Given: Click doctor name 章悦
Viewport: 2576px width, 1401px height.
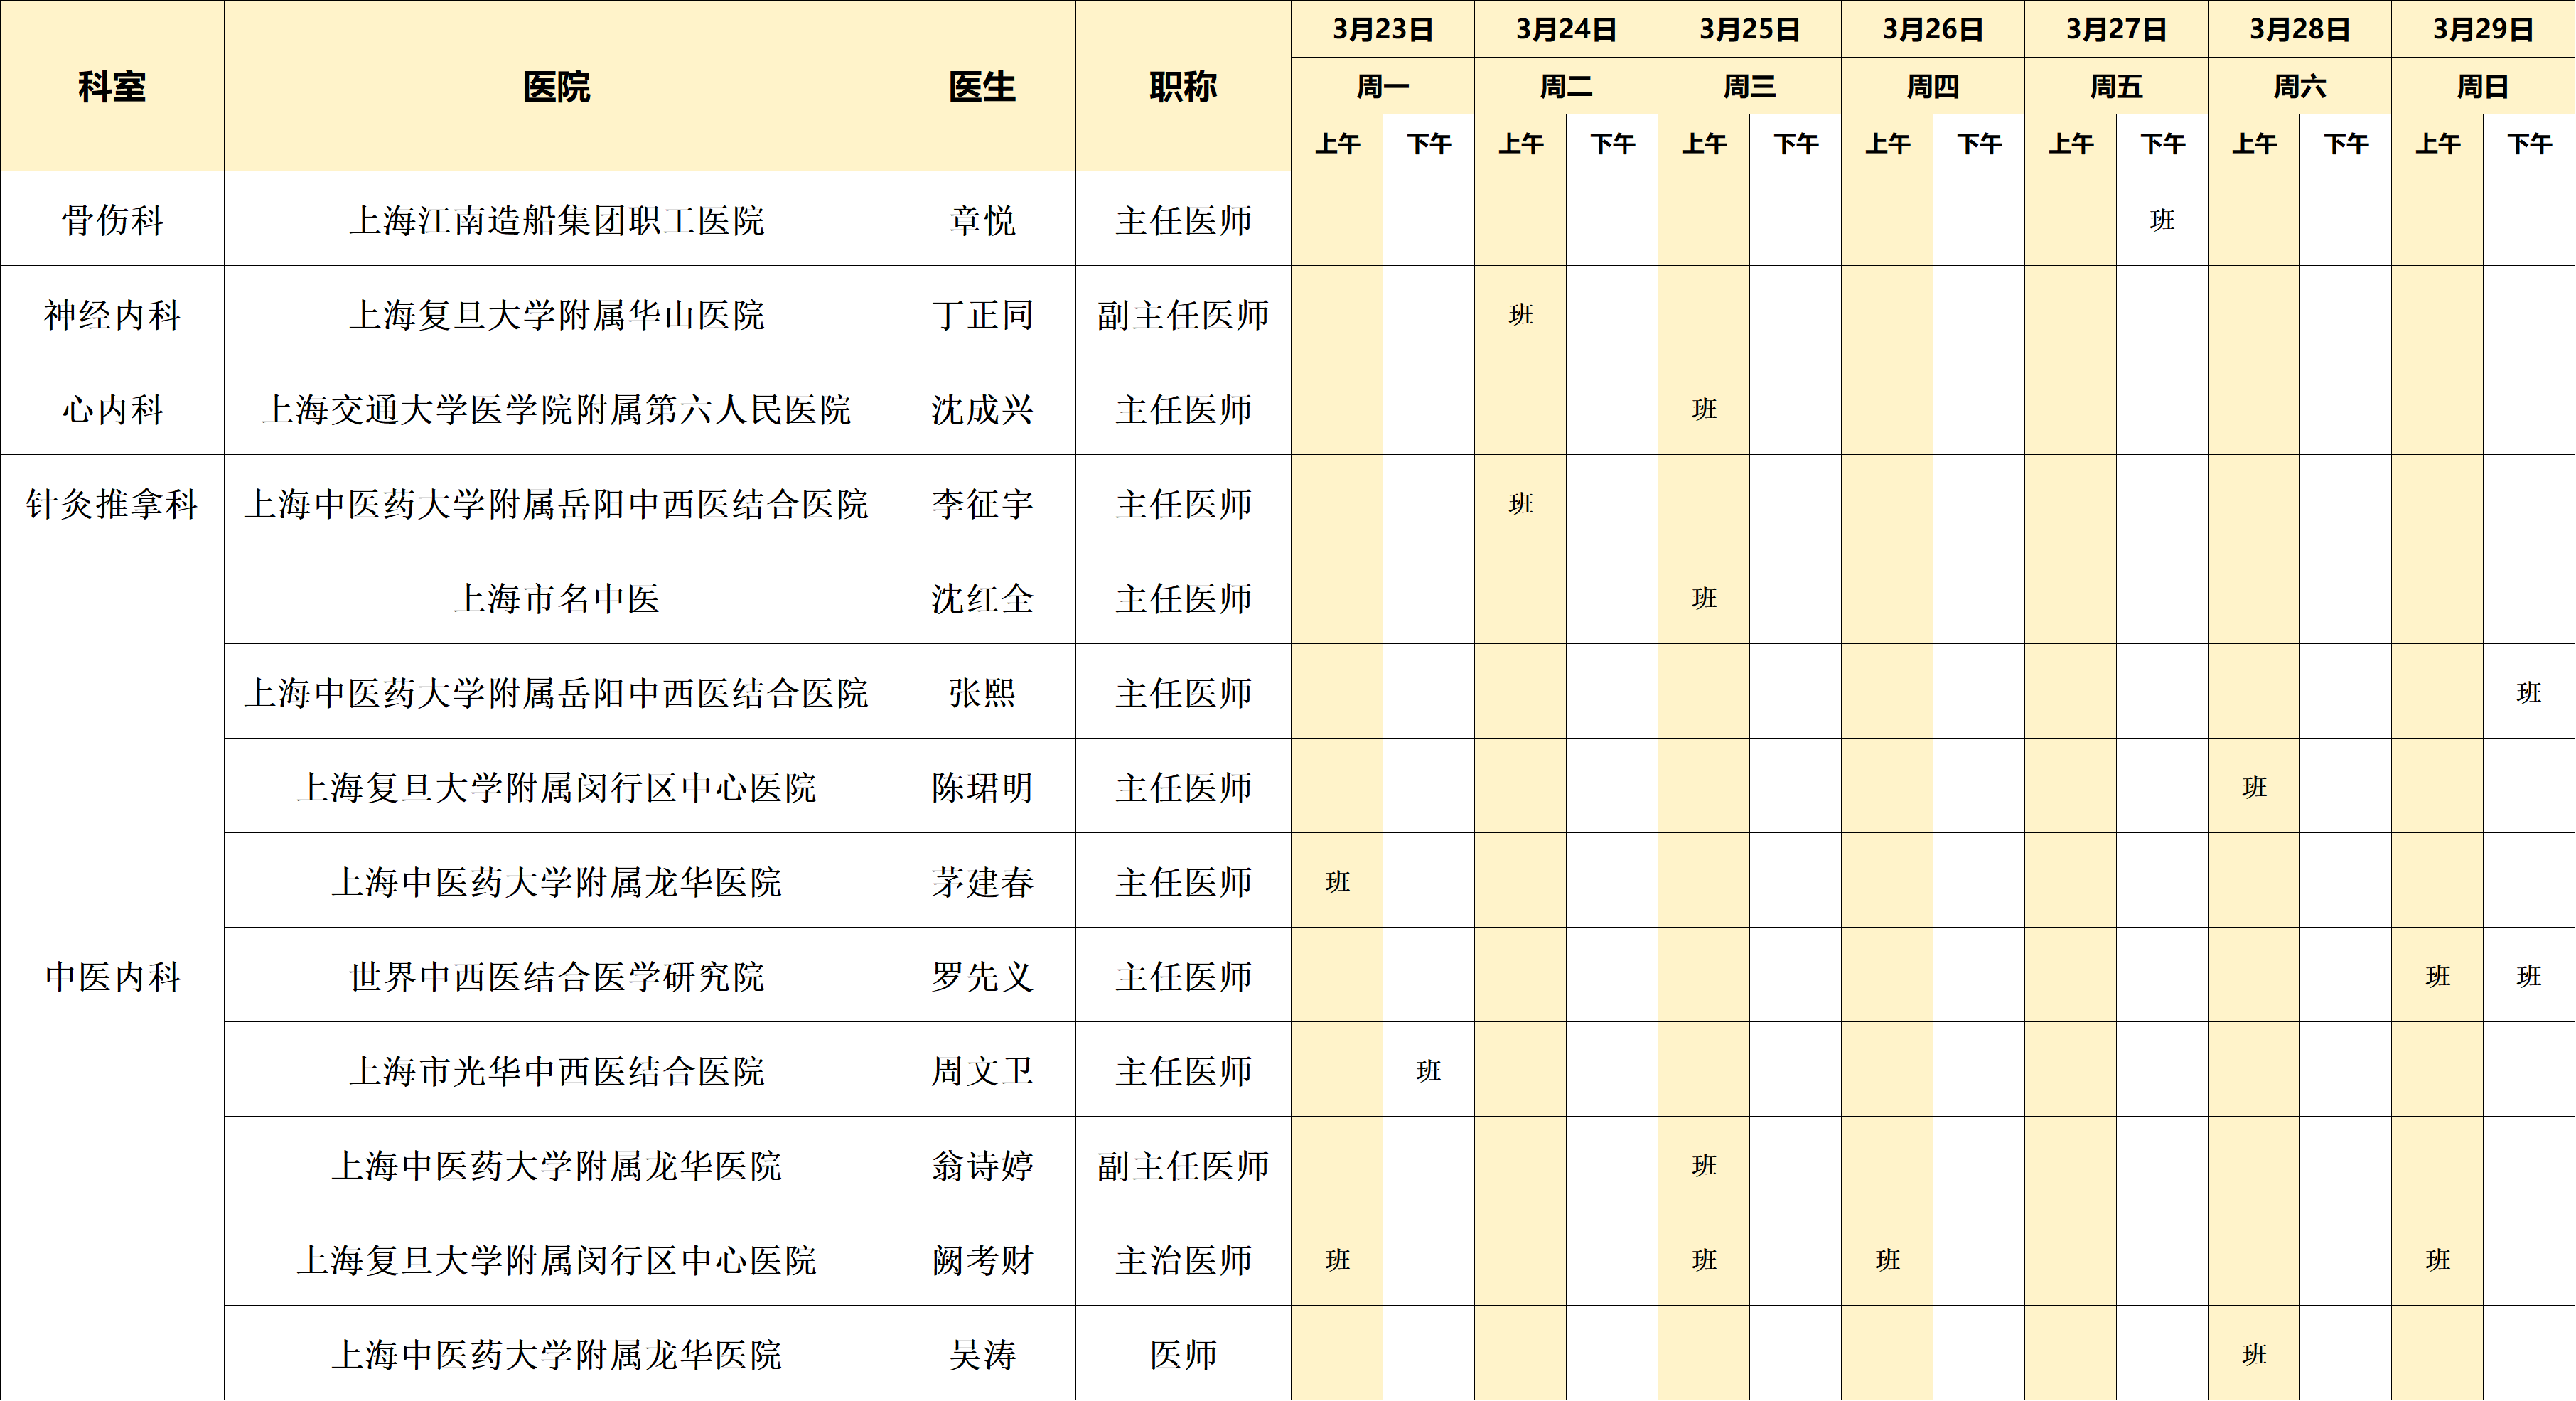Looking at the screenshot, I should (982, 219).
